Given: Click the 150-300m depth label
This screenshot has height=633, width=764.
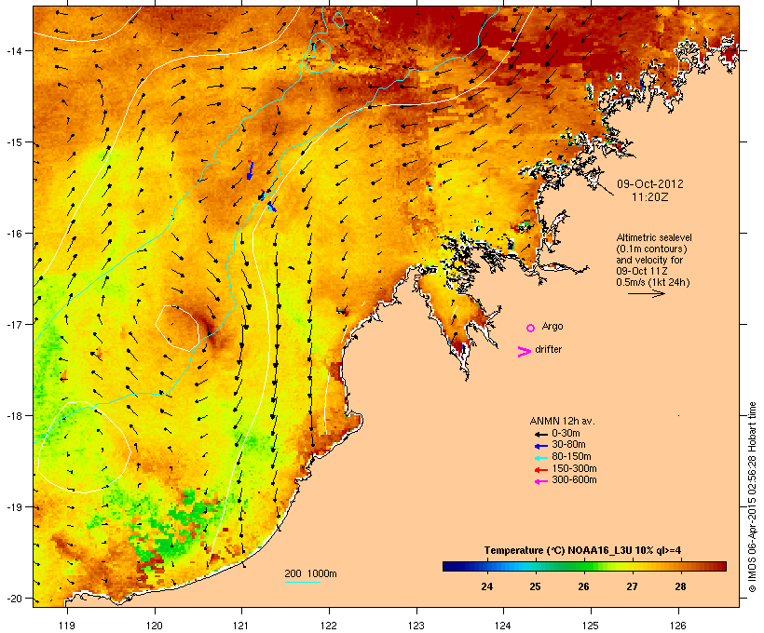Looking at the screenshot, I should tap(574, 469).
